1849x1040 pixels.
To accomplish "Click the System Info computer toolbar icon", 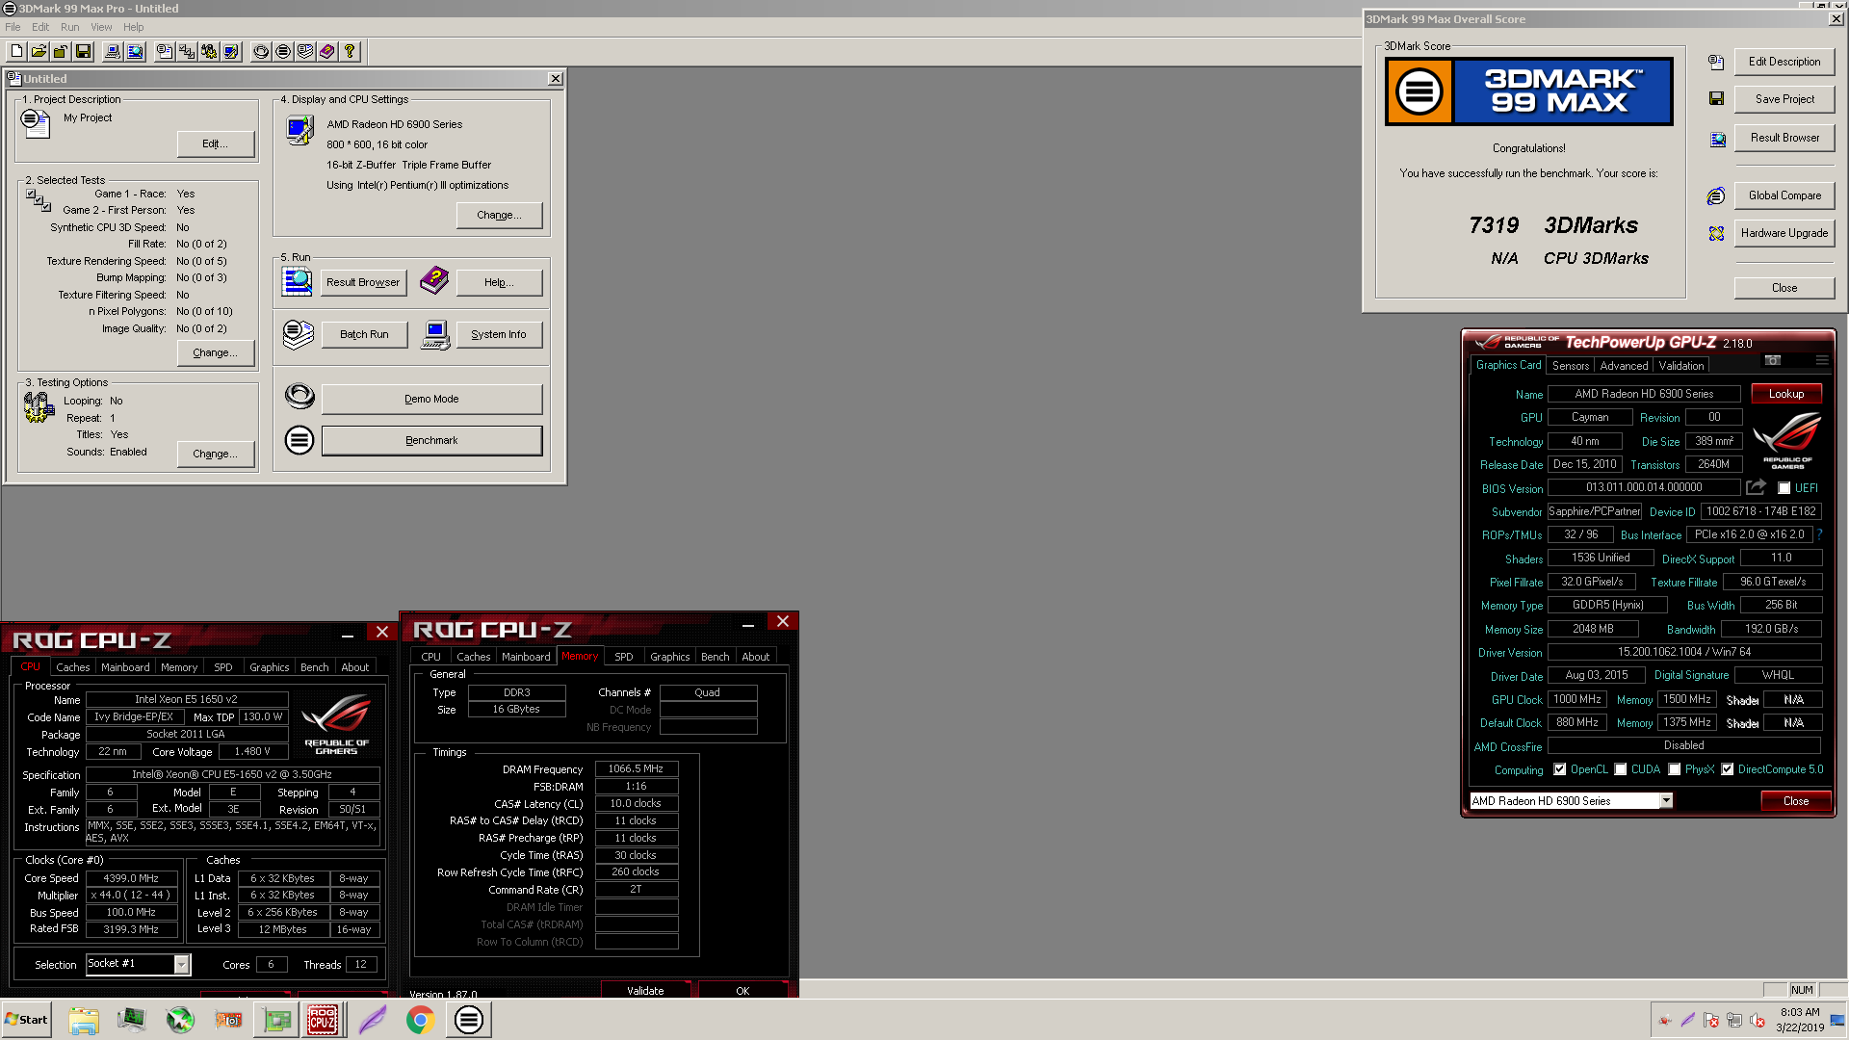I will point(114,52).
